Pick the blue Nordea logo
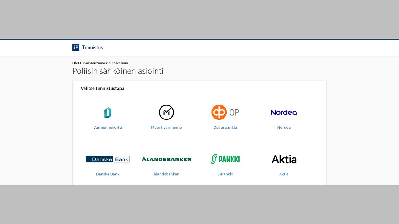Screen dimensions: 399x224 284,112
